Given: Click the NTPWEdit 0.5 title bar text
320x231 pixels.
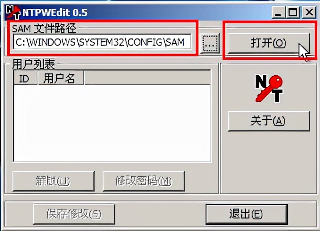Looking at the screenshot, I should (55, 13).
